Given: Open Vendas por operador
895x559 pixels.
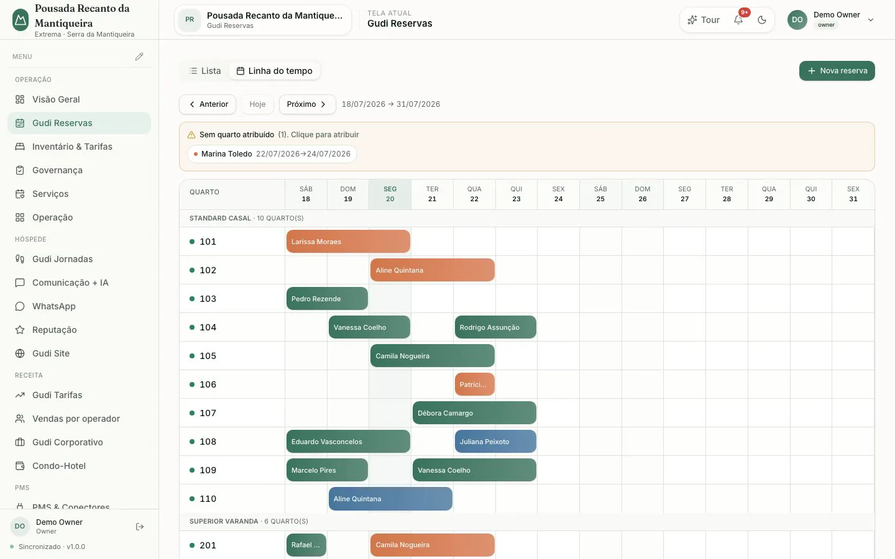Looking at the screenshot, I should [x=79, y=419].
